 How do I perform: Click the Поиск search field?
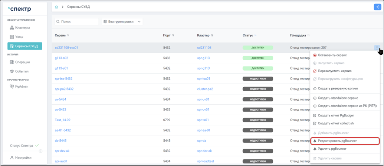[x=77, y=22]
